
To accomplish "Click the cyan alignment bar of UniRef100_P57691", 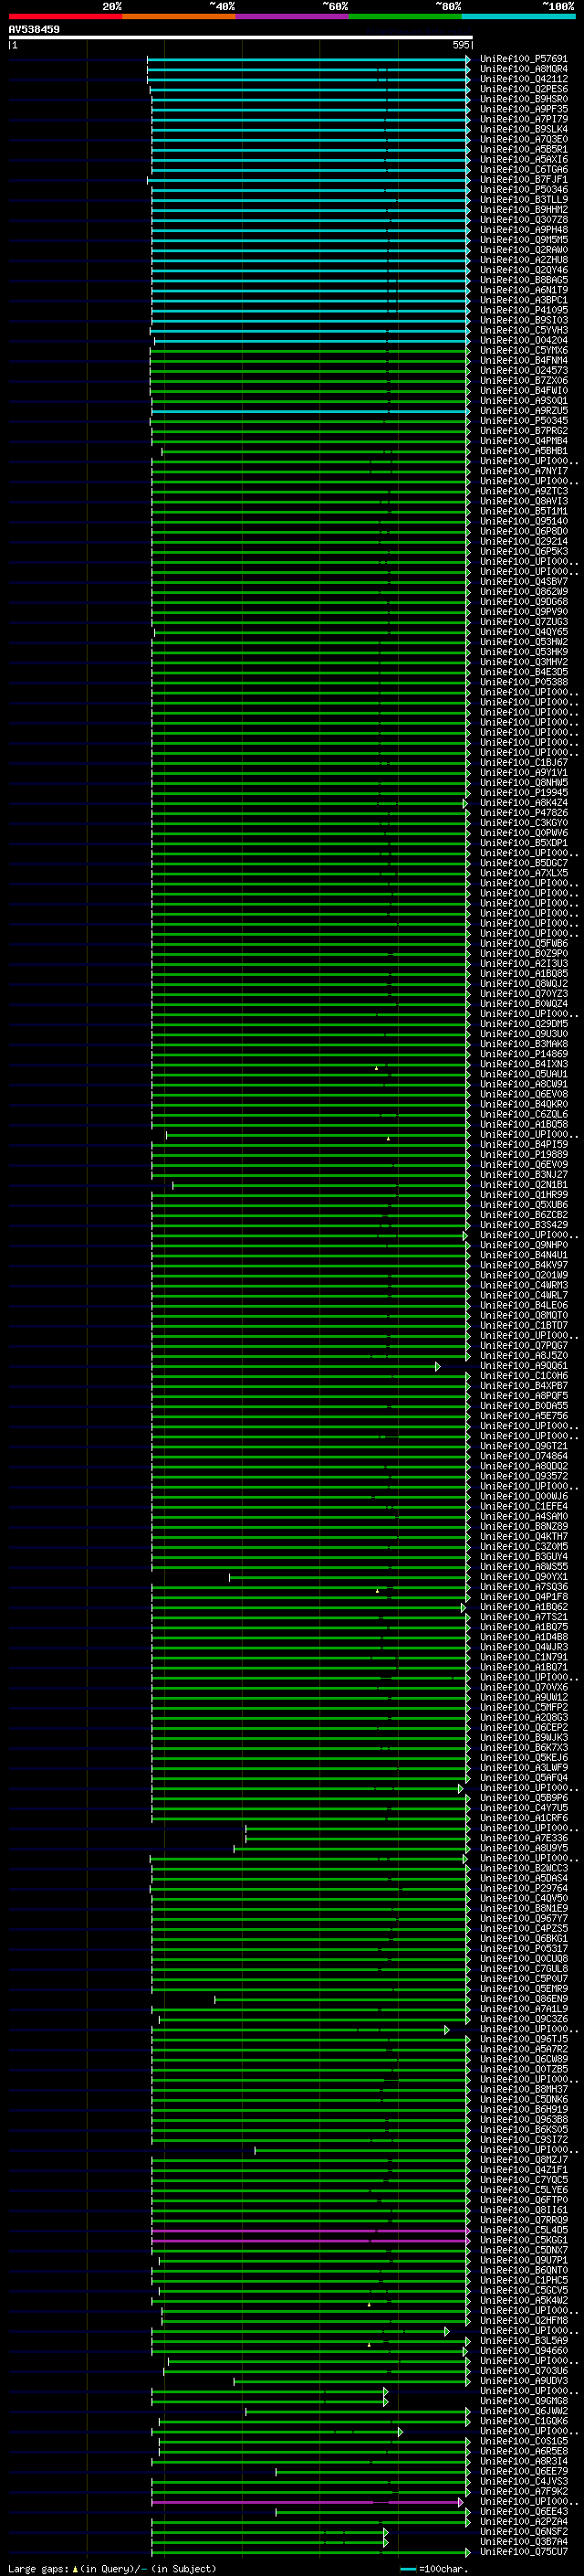I will coord(308,59).
